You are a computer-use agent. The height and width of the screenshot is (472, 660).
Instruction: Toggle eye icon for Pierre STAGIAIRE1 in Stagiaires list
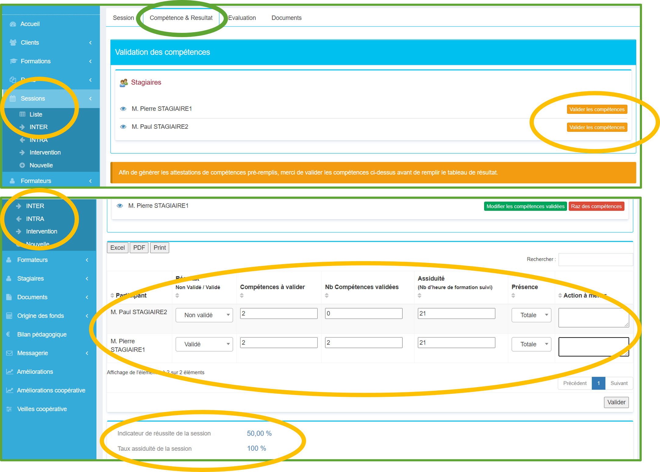click(x=123, y=109)
